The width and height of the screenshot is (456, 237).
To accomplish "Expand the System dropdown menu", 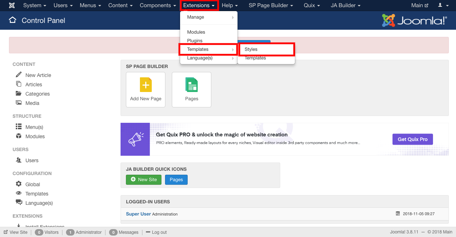I will point(34,5).
